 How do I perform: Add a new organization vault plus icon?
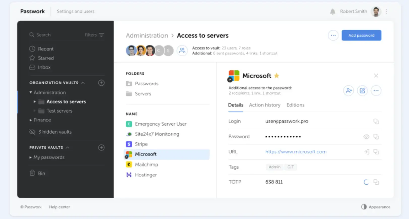click(x=101, y=83)
